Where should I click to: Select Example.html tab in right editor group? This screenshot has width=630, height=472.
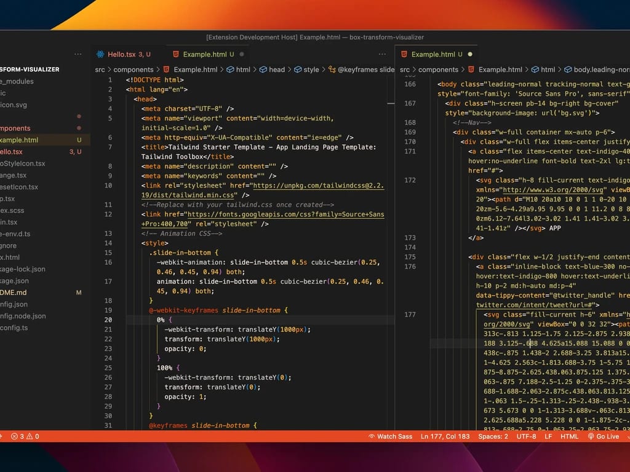(437, 54)
